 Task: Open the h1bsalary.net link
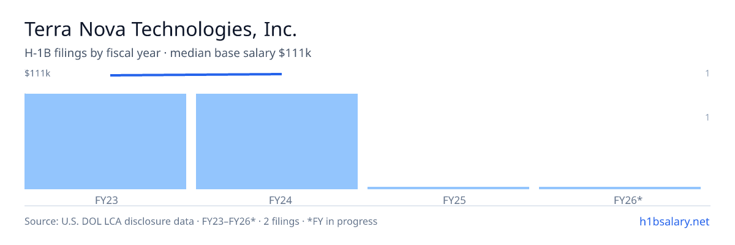(x=674, y=221)
